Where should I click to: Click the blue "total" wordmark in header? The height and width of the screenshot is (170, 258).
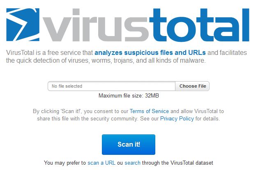pyautogui.click(x=199, y=25)
